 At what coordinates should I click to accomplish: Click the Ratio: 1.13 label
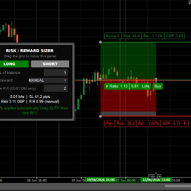click(x=118, y=86)
